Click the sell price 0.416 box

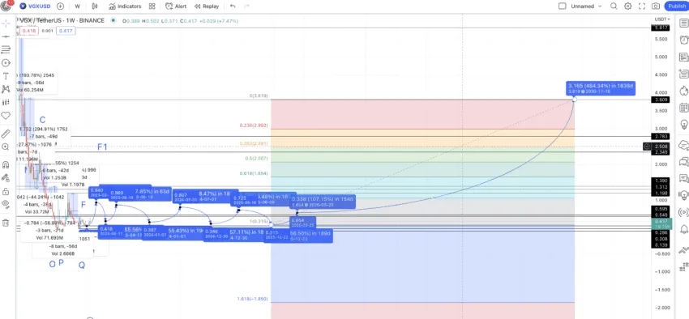pos(30,31)
